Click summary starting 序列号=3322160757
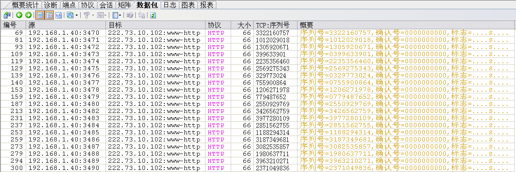This screenshot has height=172, width=516. point(404,33)
